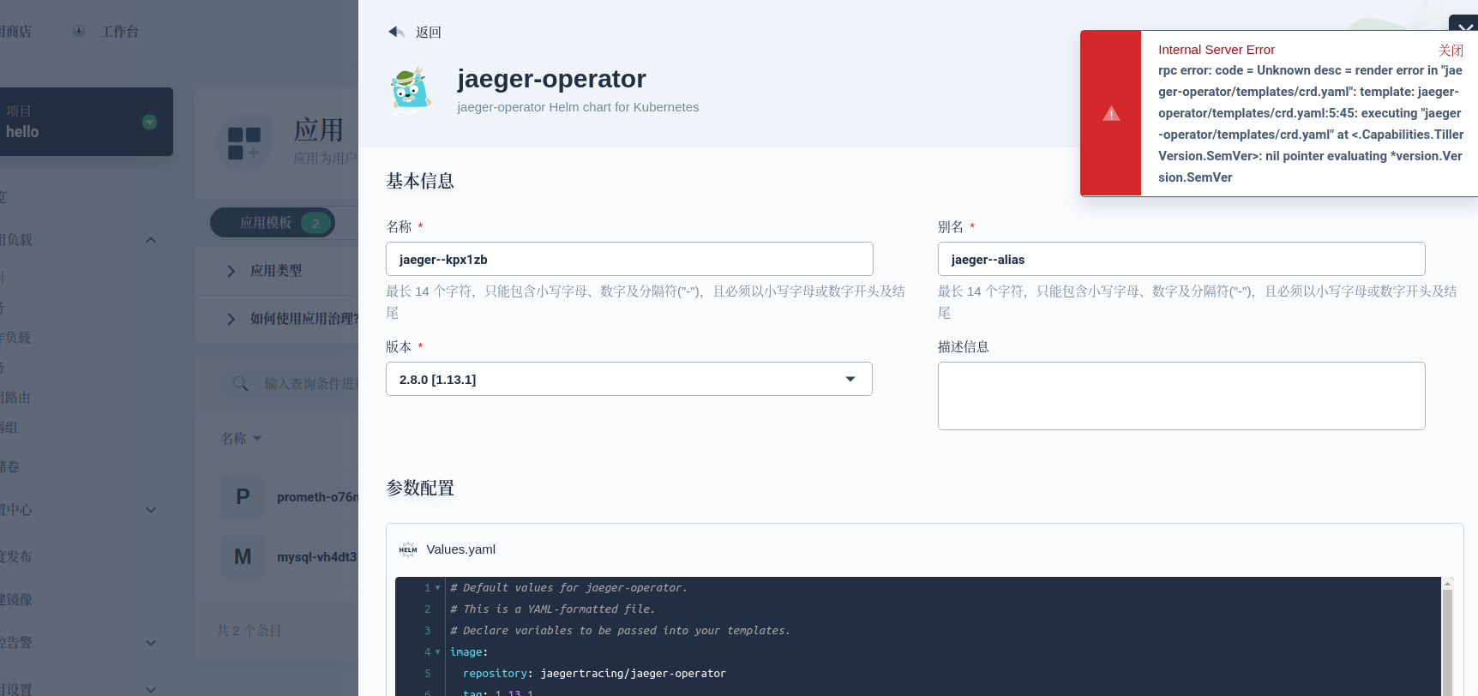Open the hello project selector dropdown

click(x=149, y=122)
